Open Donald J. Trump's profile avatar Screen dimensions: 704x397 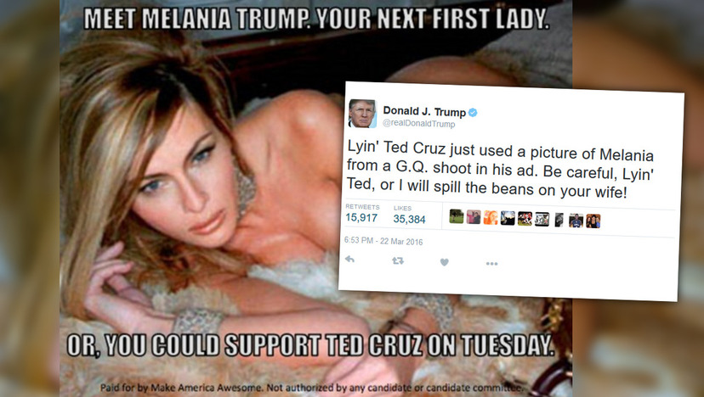click(362, 114)
